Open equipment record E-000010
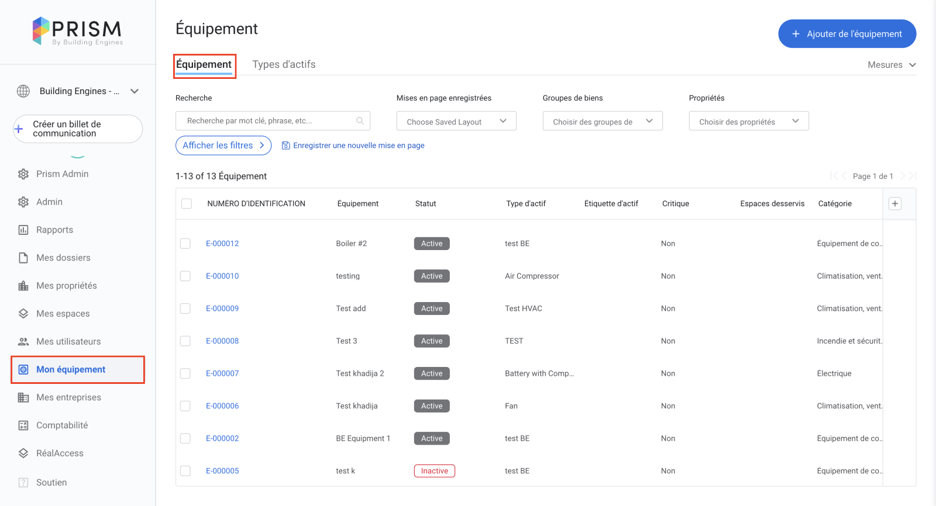Screen dimensions: 936x506 [222, 276]
